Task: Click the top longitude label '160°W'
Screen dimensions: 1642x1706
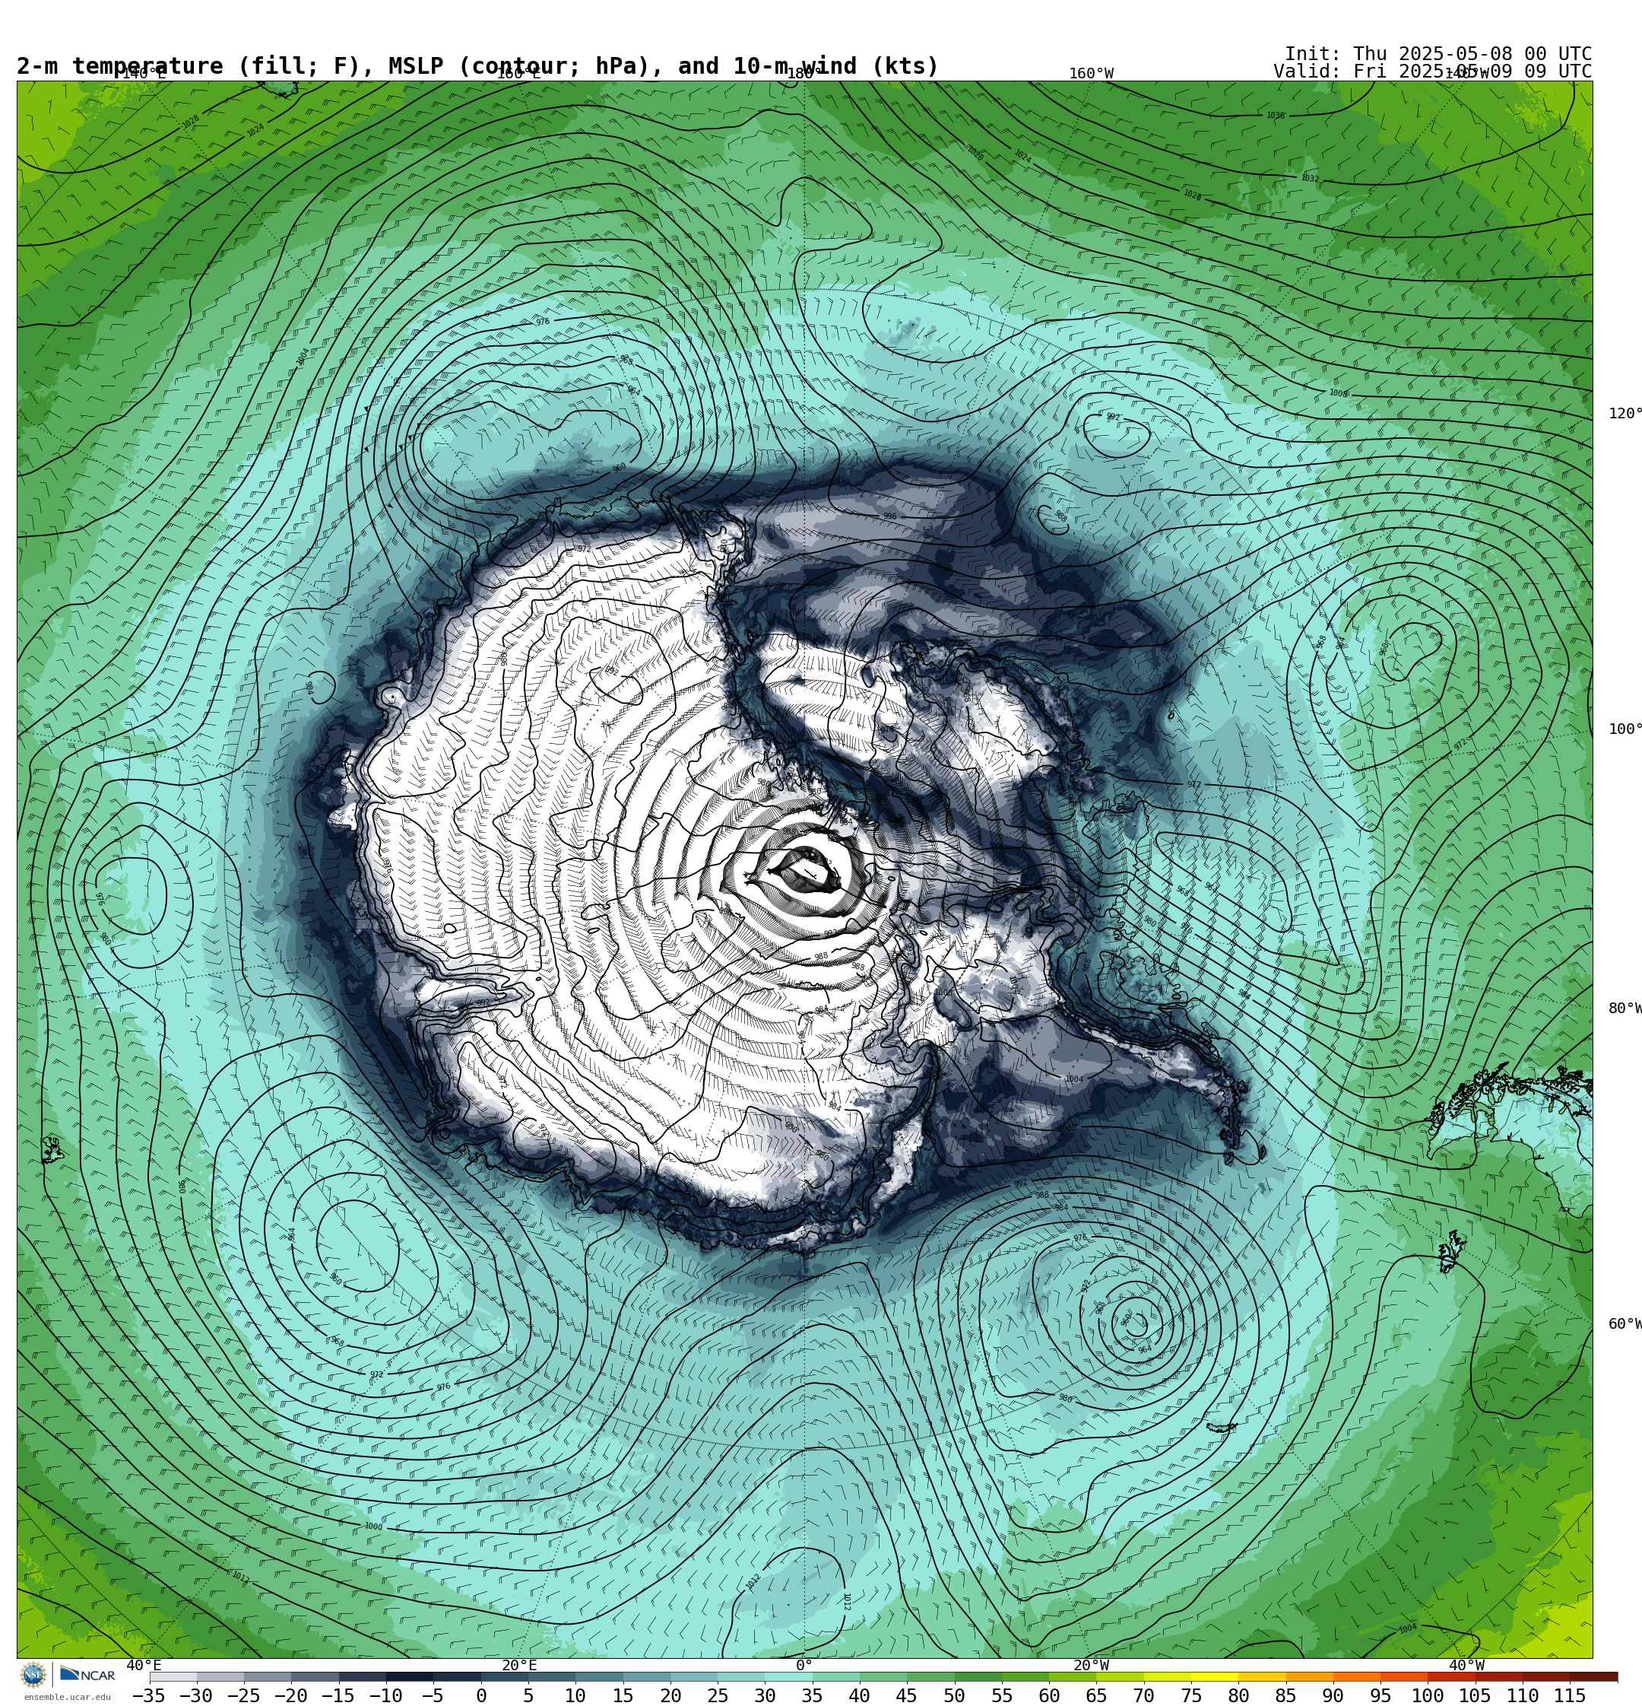Action: (x=1091, y=74)
